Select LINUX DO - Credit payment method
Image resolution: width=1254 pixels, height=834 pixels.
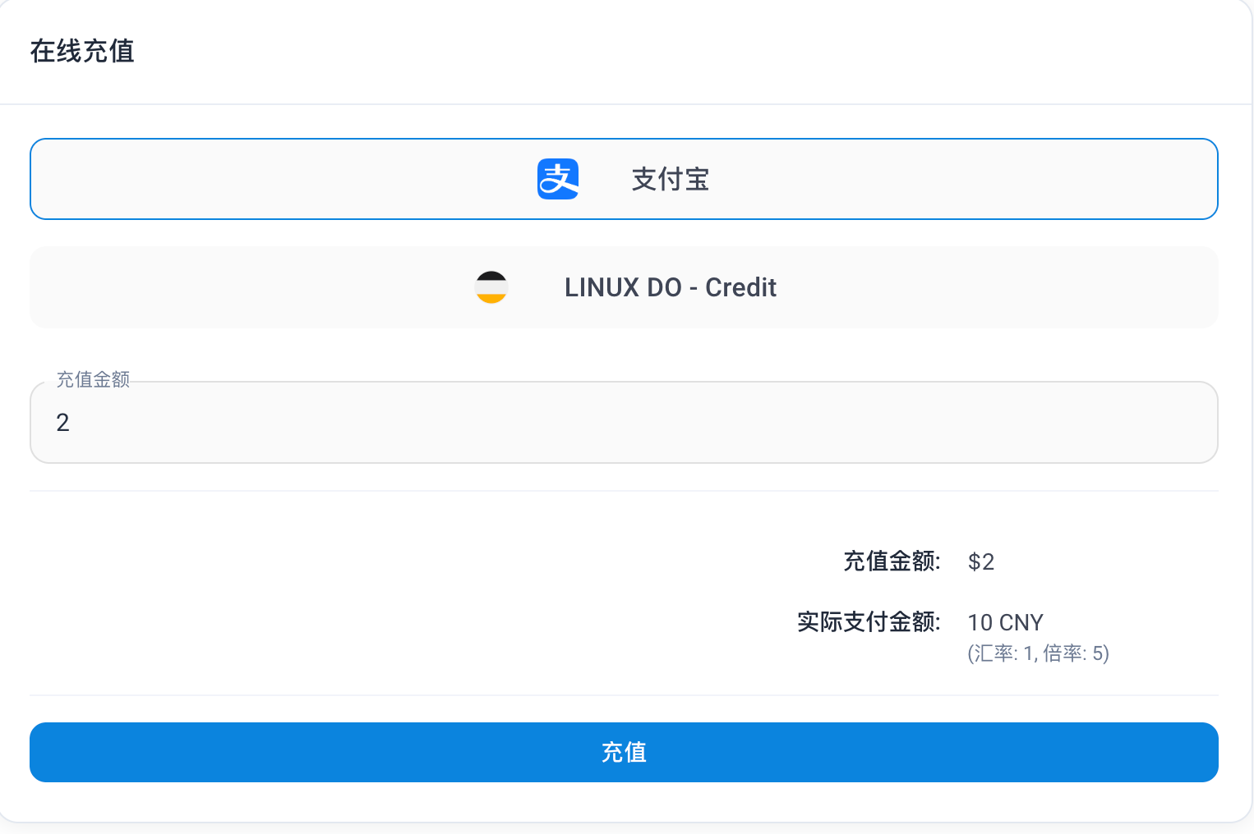coord(624,287)
